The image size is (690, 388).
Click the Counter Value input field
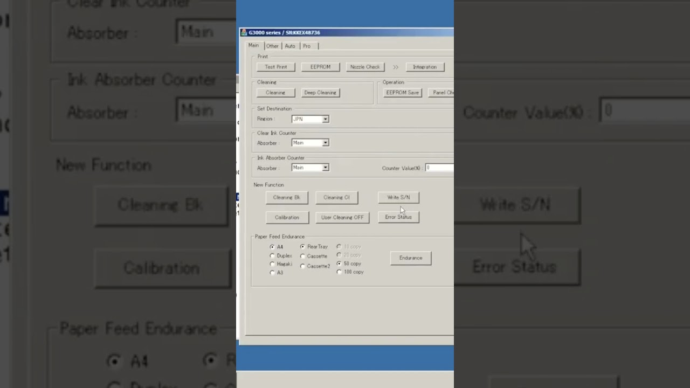[x=439, y=168]
